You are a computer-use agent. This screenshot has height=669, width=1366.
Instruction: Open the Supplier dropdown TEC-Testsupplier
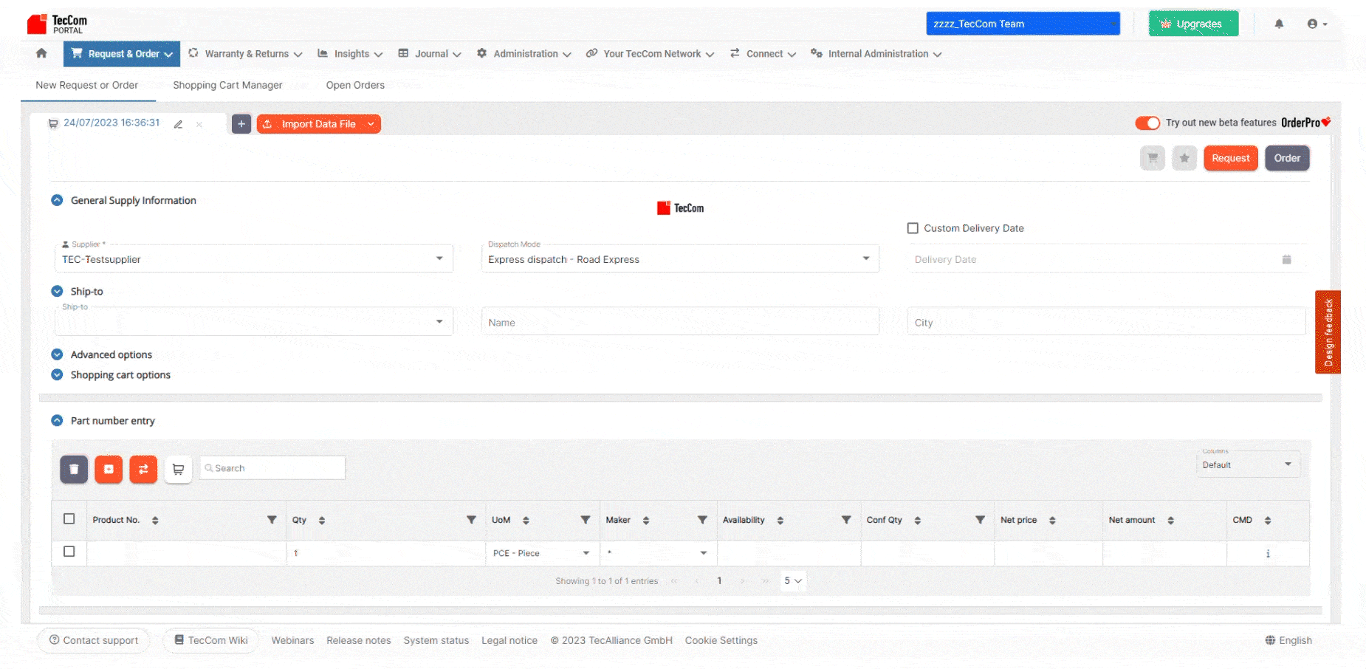[253, 259]
